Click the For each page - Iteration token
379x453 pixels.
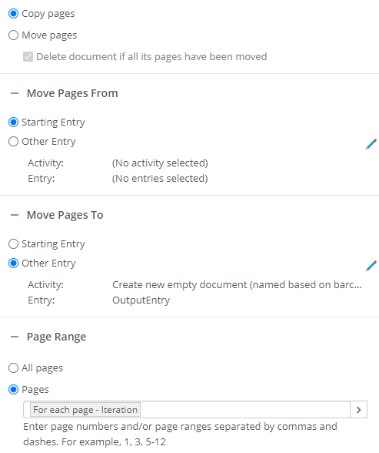point(85,410)
